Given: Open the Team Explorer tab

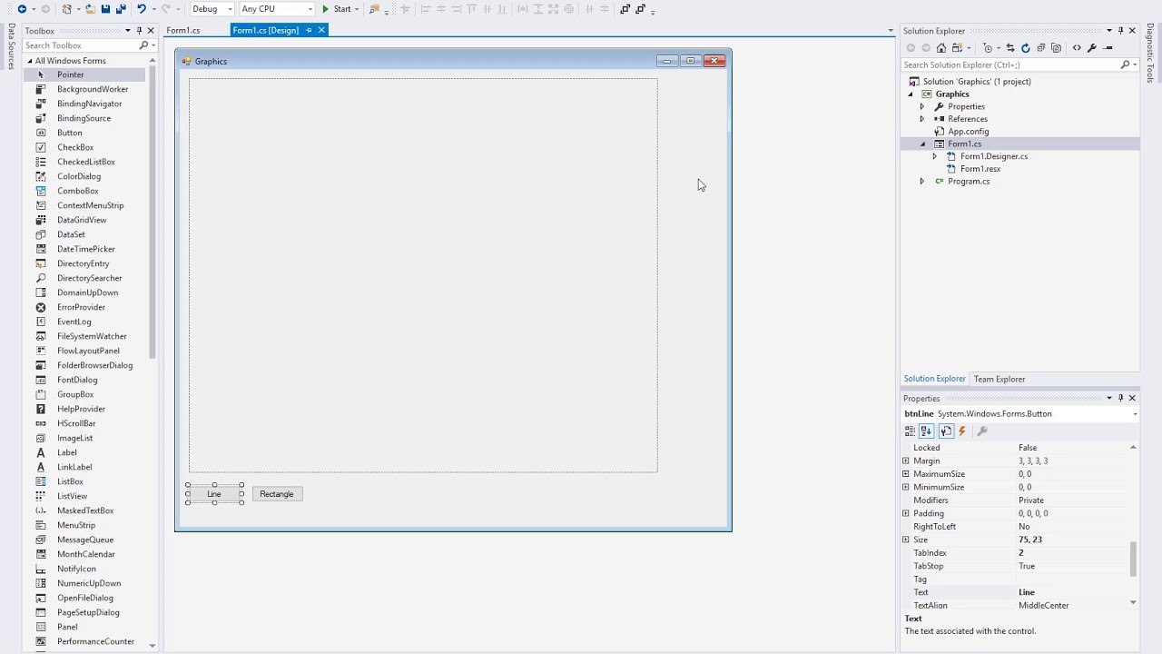Looking at the screenshot, I should tap(999, 379).
